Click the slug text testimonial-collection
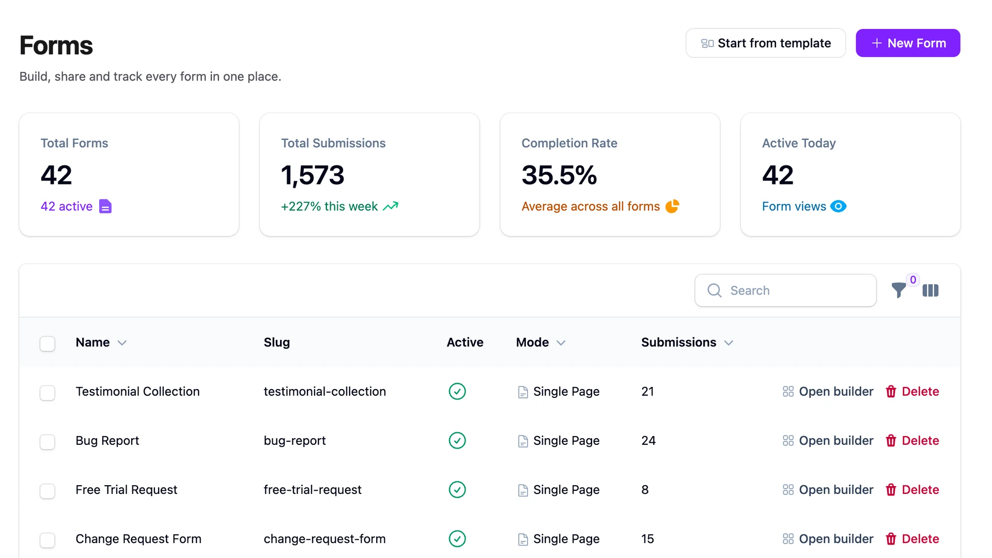992x558 pixels. [324, 392]
